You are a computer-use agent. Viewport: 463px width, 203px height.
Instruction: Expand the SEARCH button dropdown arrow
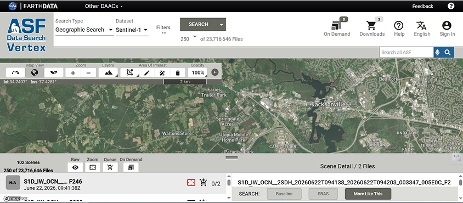pos(222,24)
